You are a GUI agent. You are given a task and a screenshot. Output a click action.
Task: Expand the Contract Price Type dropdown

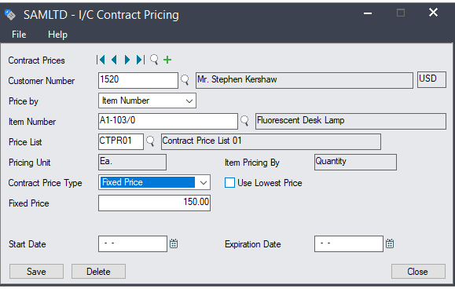pos(204,183)
